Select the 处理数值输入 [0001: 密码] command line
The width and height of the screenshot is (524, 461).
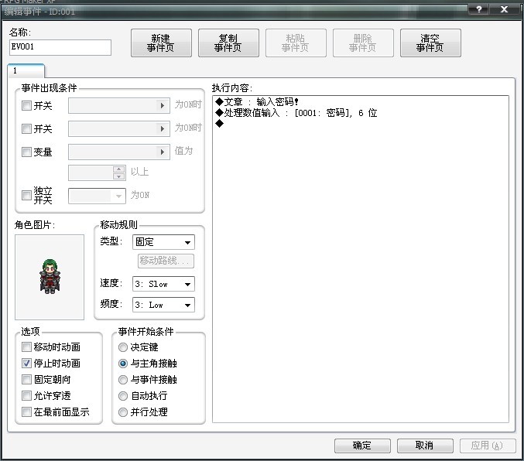click(x=360, y=113)
